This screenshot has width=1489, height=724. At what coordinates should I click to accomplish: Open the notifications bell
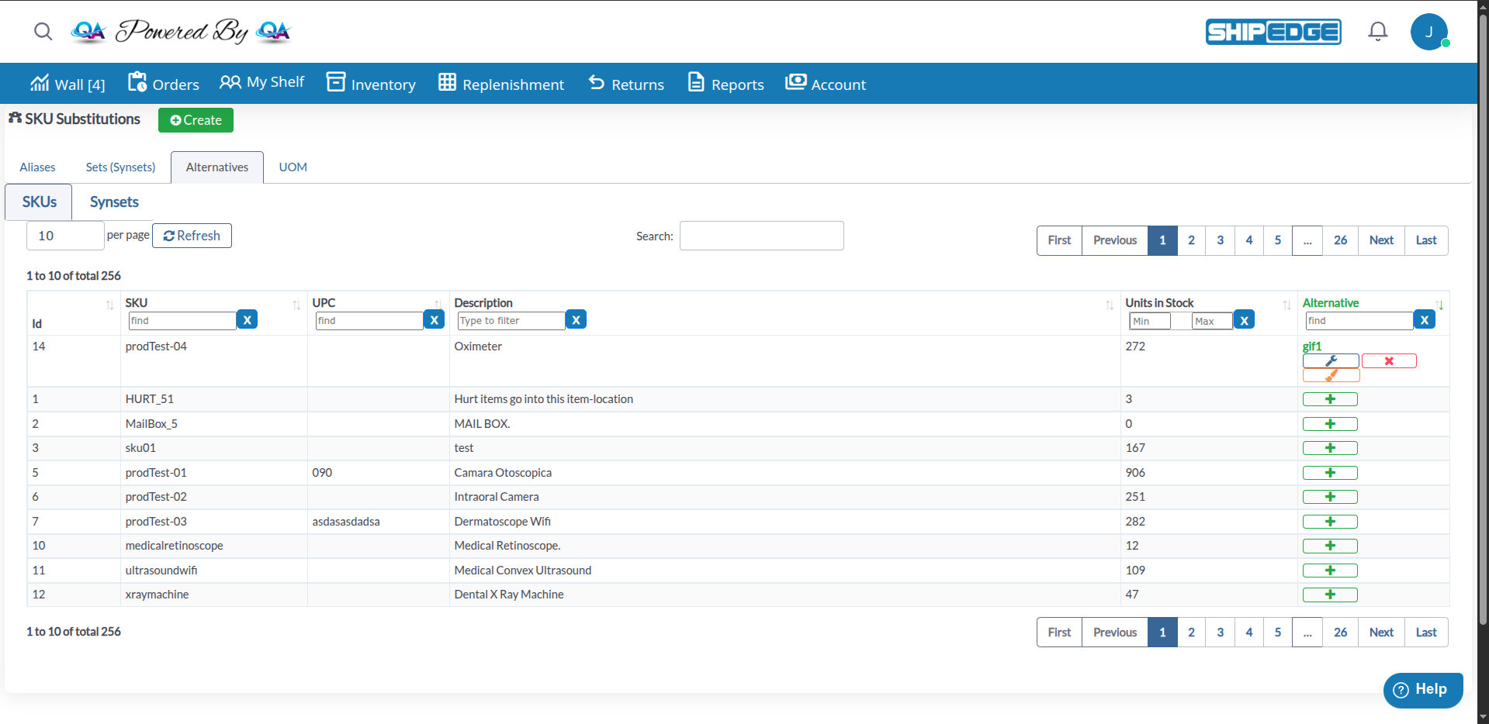(x=1377, y=31)
